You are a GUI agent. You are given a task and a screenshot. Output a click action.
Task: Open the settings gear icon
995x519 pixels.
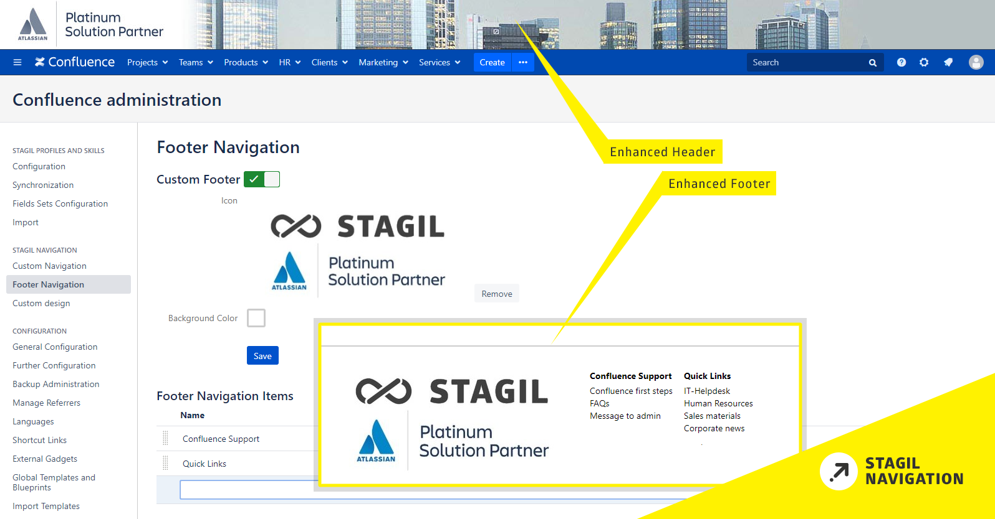click(x=924, y=62)
